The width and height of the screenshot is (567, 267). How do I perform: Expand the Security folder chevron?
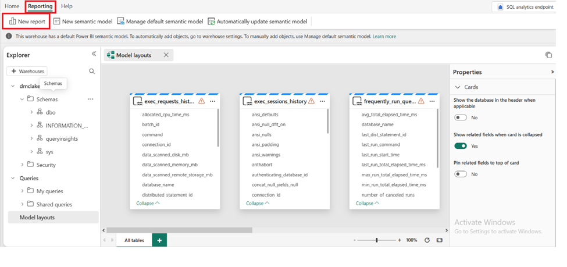pos(22,165)
